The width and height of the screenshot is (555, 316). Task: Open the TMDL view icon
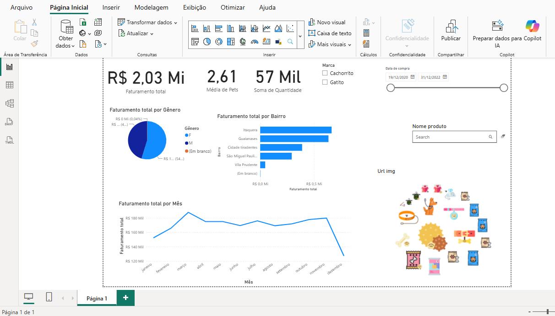(9, 140)
